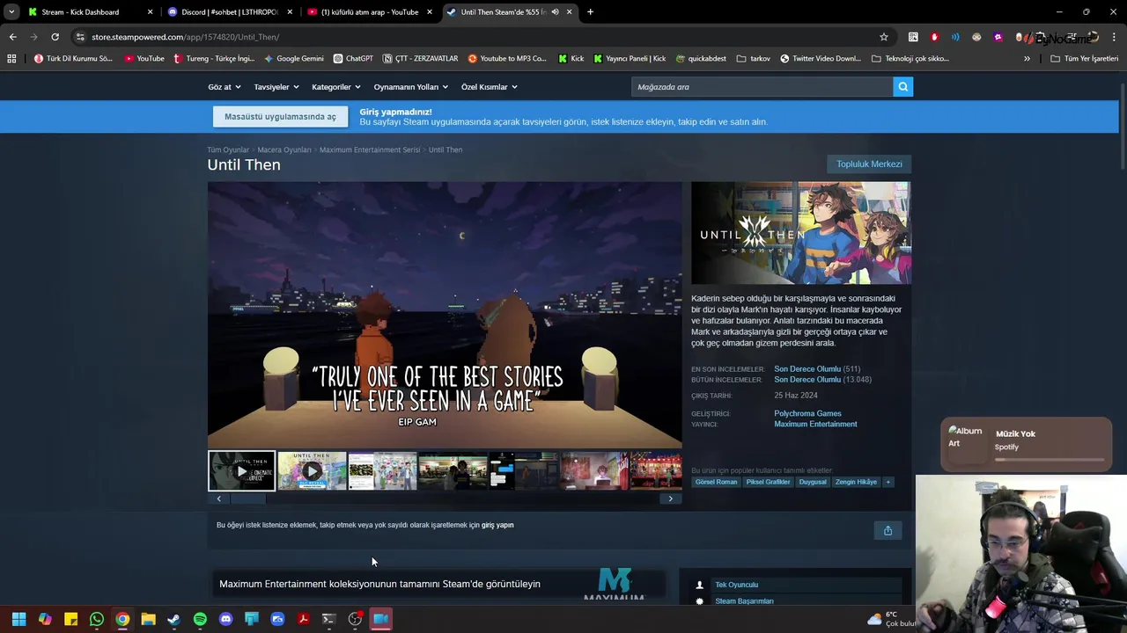Click the Masaüstü uygulamasında aç button
Screen dimensions: 1127x633
(x=280, y=117)
